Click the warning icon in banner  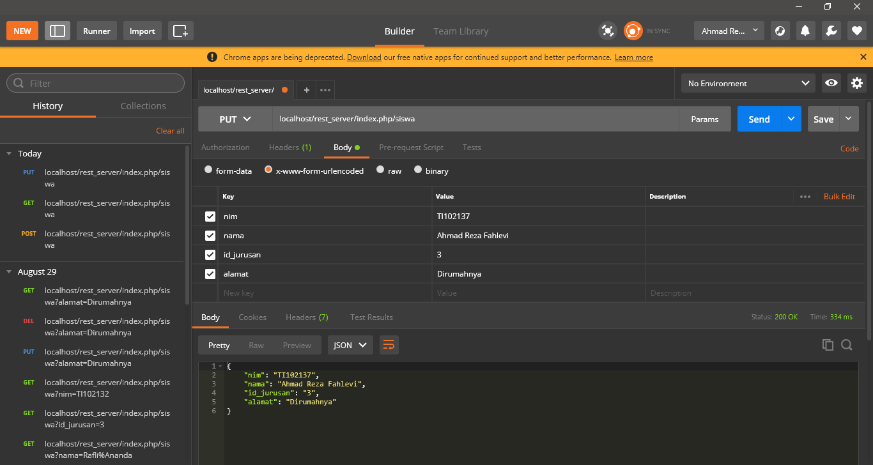[x=212, y=57]
